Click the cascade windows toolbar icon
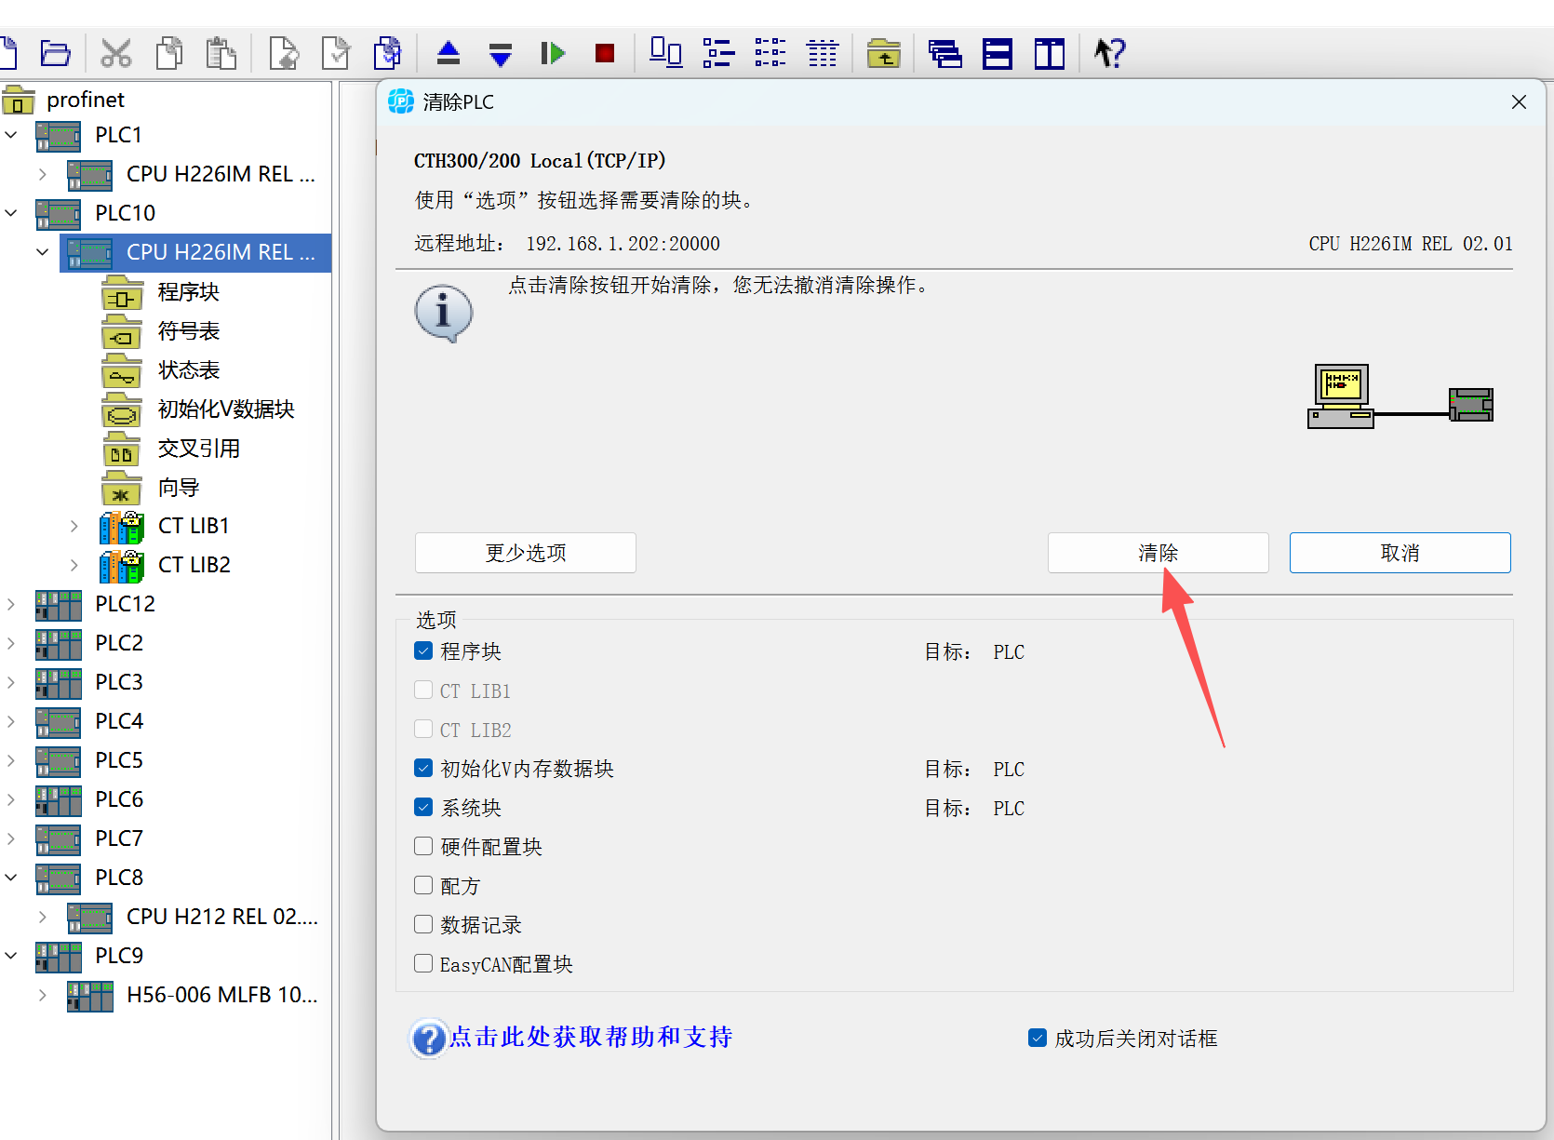 click(x=944, y=53)
